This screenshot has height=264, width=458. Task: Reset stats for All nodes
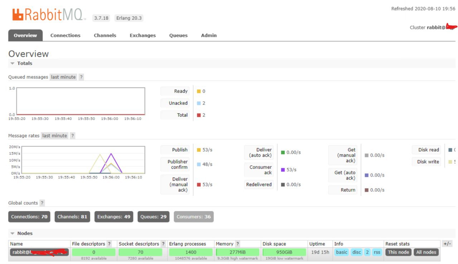[x=426, y=252]
